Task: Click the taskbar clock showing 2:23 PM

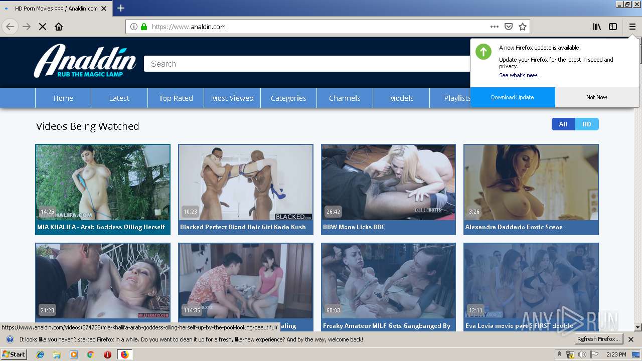Action: point(616,354)
